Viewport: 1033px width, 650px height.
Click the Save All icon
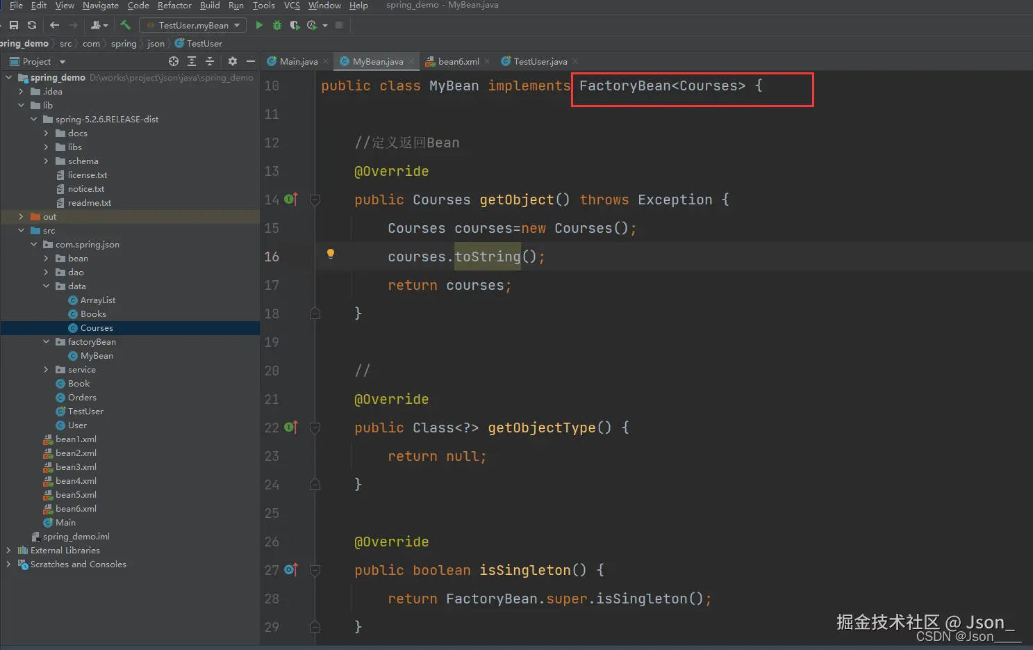click(x=14, y=25)
